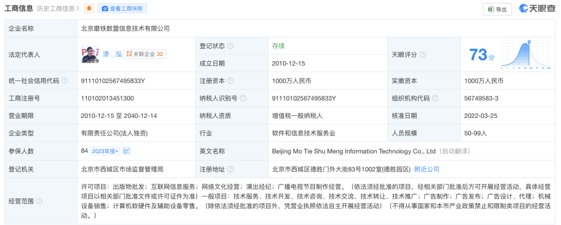561x225 pixels.
Task: Click the English name Beijing Mo Tie Shu Meng
Action: [354, 152]
